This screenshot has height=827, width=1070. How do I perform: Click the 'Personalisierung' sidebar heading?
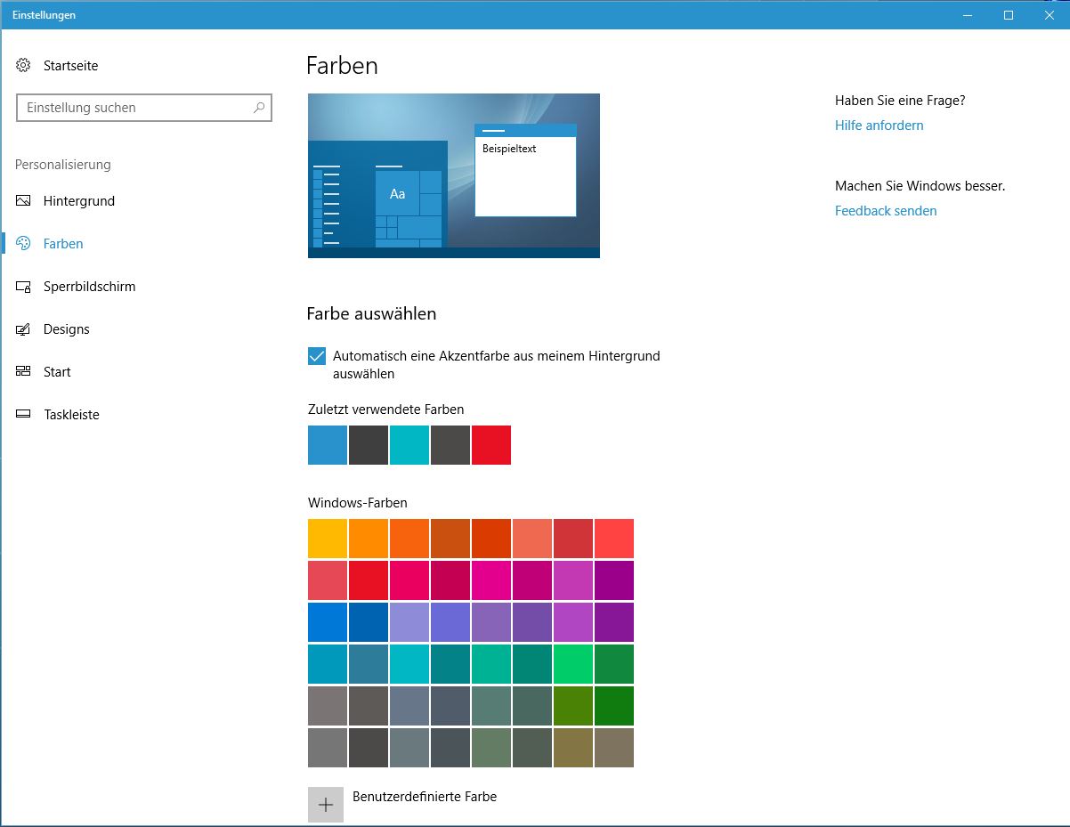pos(63,165)
